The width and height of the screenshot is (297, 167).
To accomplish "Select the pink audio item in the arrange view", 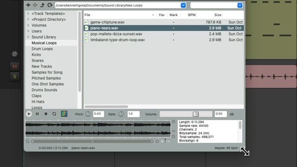I will pos(271,77).
